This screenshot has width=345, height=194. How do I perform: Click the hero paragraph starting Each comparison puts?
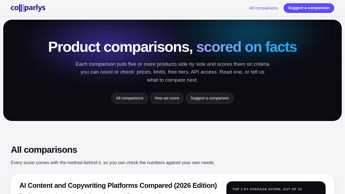172,72
